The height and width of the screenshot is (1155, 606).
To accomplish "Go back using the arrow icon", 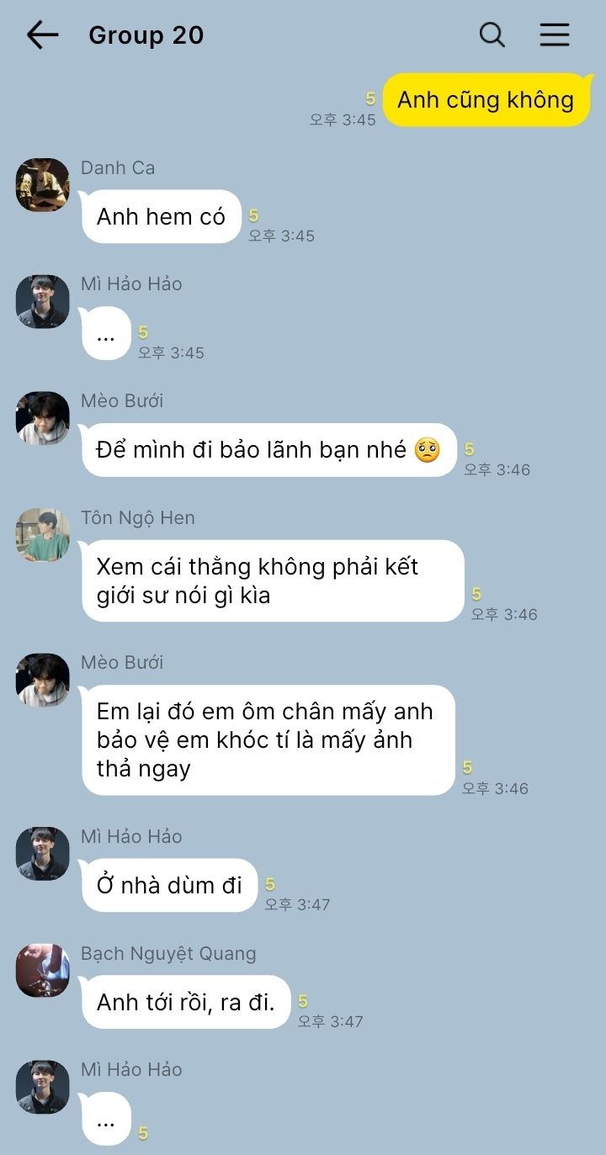I will point(42,34).
